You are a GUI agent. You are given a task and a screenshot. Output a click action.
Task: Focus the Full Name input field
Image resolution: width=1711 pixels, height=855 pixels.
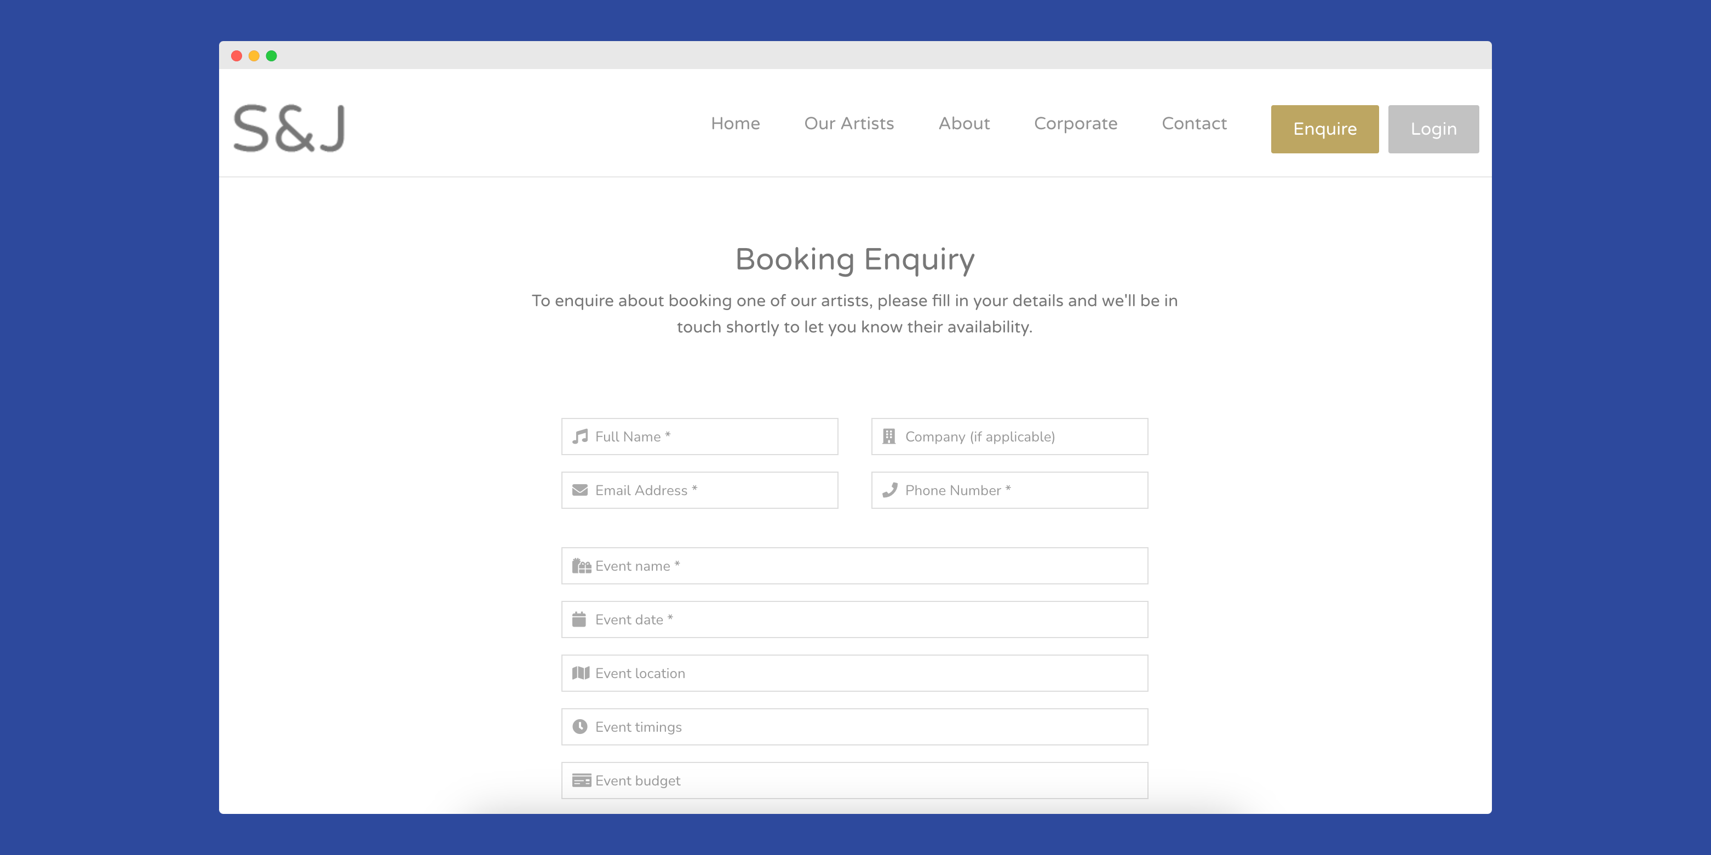click(699, 437)
